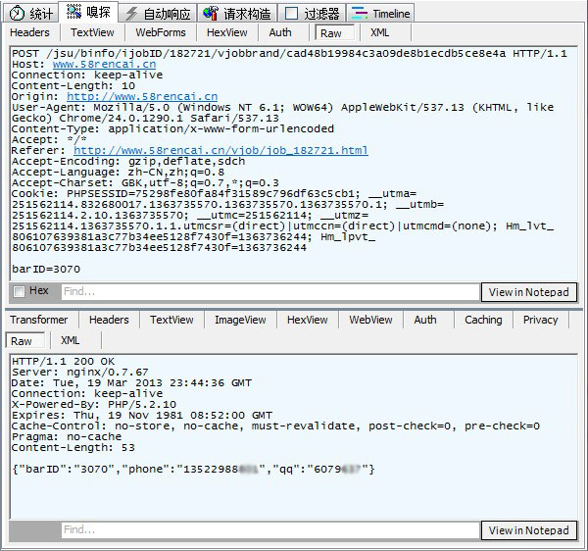This screenshot has height=551, width=588.
Task: Click the Server: nginx/0.7.67 line
Action: click(80, 373)
